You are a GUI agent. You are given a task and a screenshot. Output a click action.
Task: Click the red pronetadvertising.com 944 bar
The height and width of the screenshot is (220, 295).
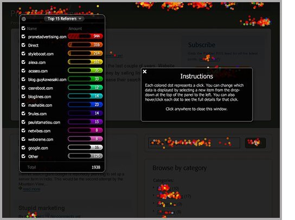[x=85, y=36]
